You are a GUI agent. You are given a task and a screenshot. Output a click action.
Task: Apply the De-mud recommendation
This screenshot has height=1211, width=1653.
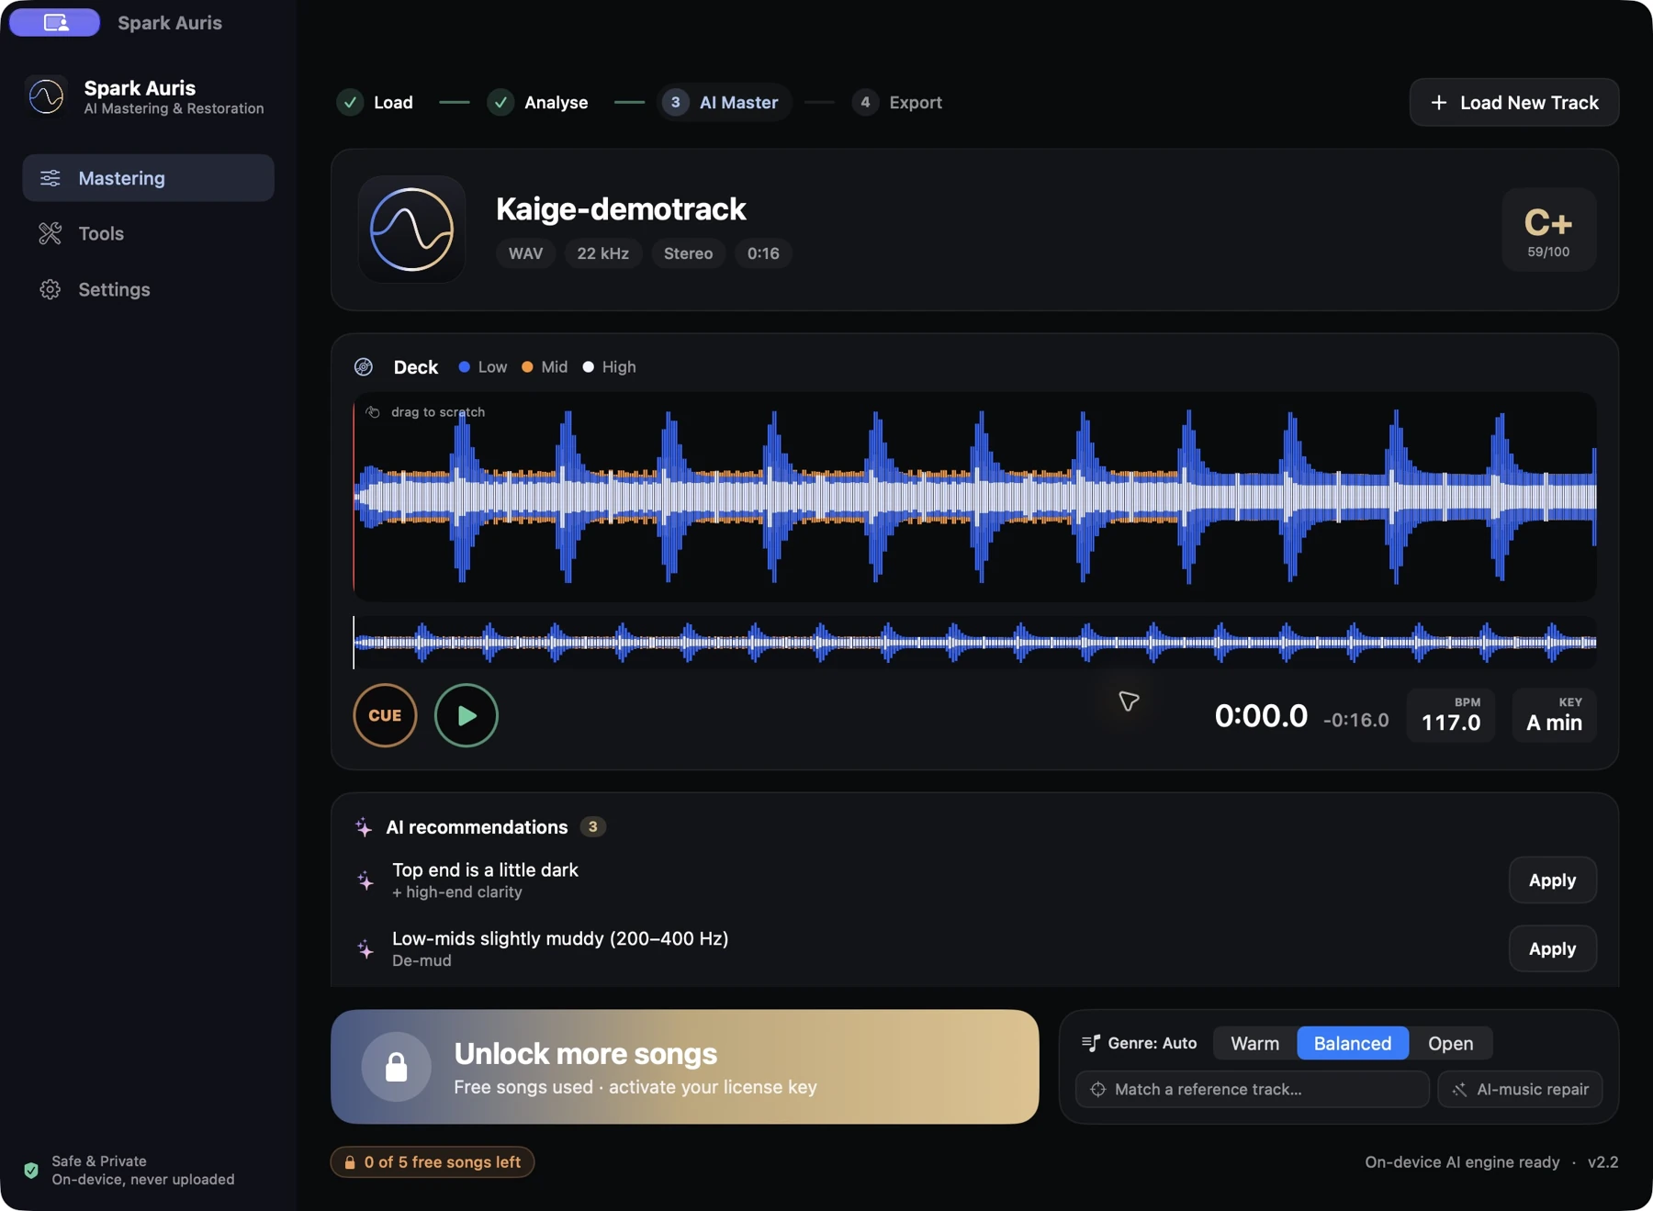point(1552,949)
